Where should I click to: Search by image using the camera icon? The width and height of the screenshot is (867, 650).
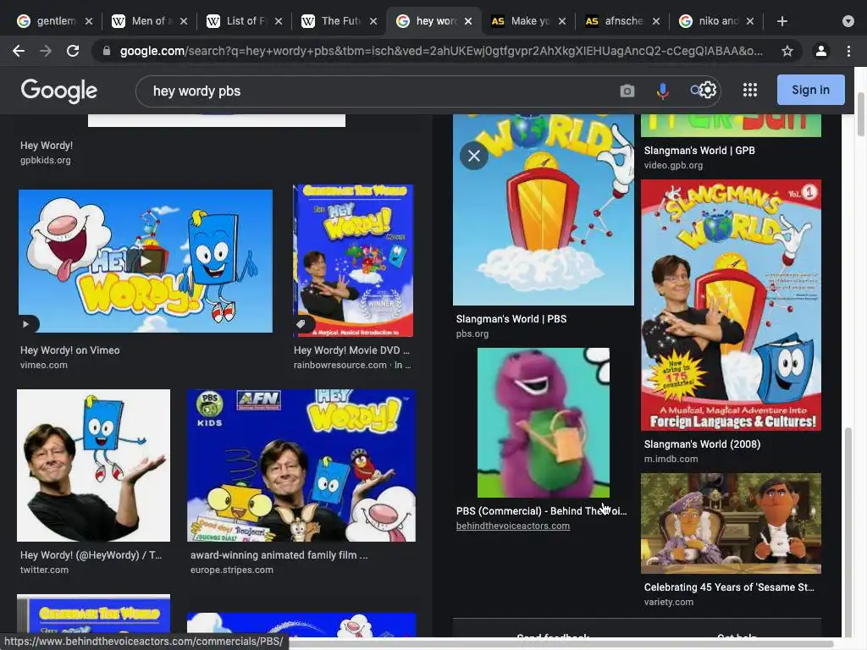click(627, 91)
